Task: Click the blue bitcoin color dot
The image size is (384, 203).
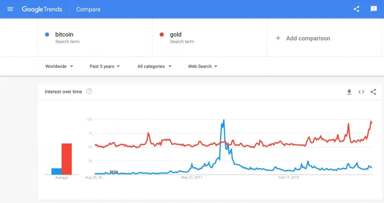Action: click(x=47, y=34)
